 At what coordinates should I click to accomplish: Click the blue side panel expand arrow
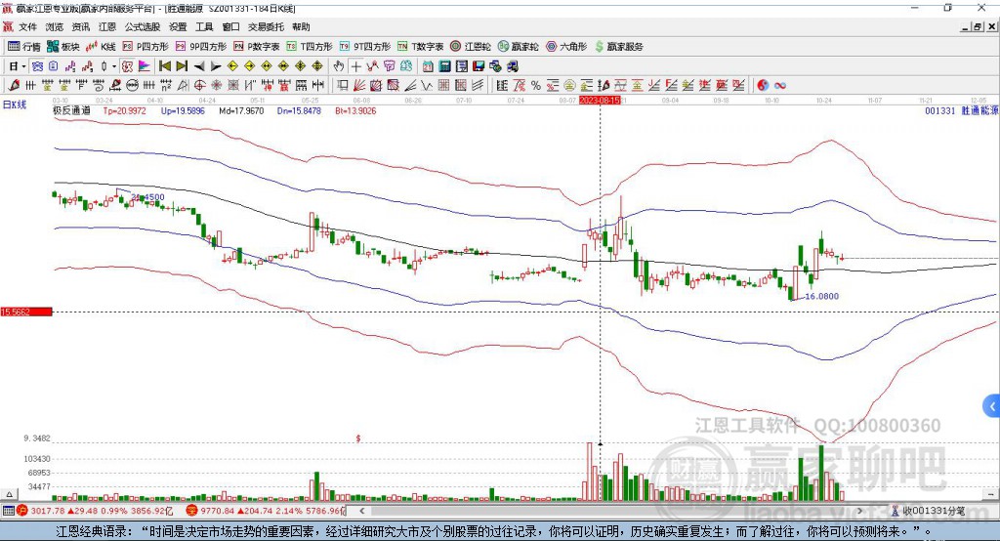992,406
